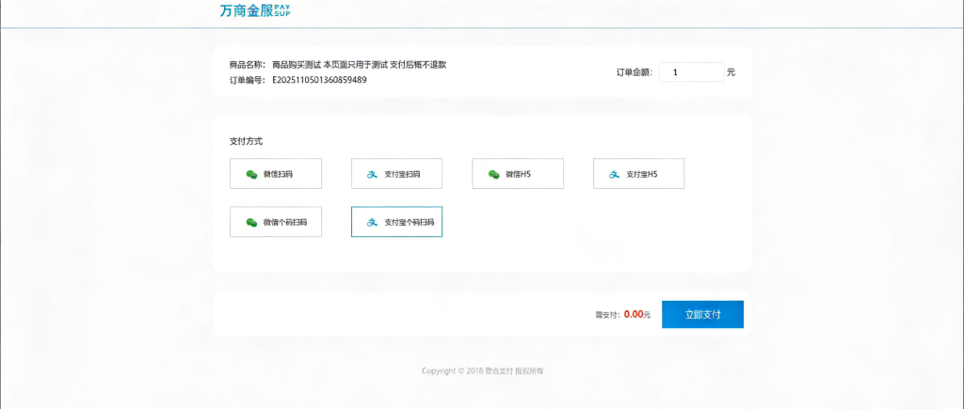Click the 支付方式 heading
Screen dimensions: 964x409
pos(246,141)
